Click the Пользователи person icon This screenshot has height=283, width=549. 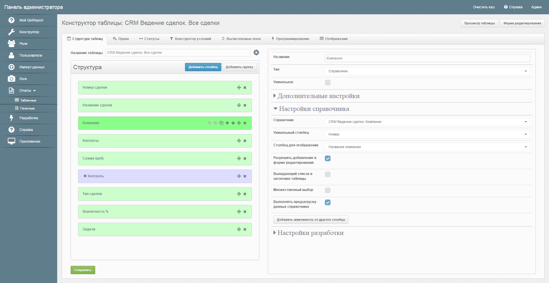pyautogui.click(x=11, y=55)
